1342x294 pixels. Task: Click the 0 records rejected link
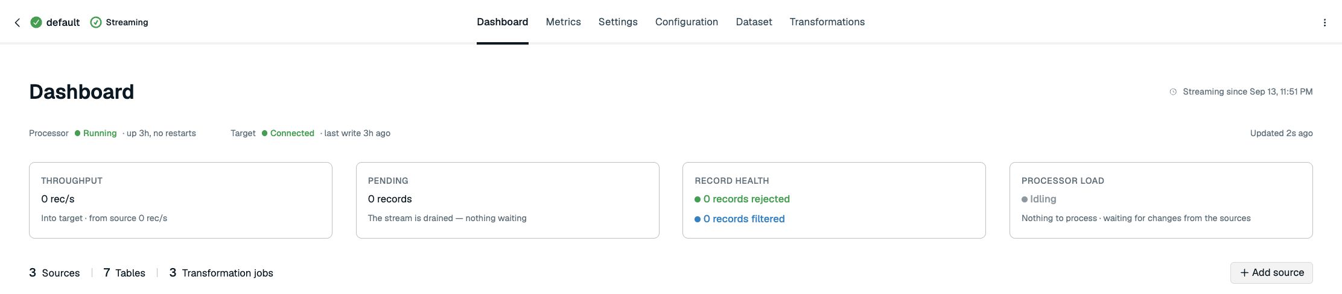pos(746,199)
